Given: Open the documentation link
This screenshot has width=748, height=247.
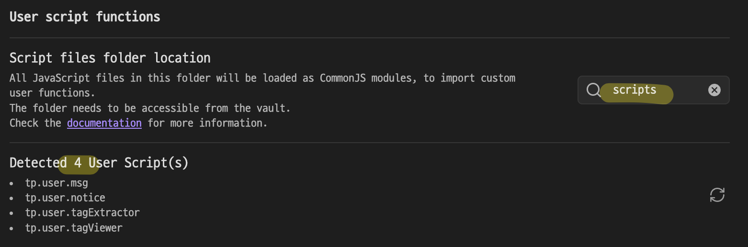Looking at the screenshot, I should [104, 123].
